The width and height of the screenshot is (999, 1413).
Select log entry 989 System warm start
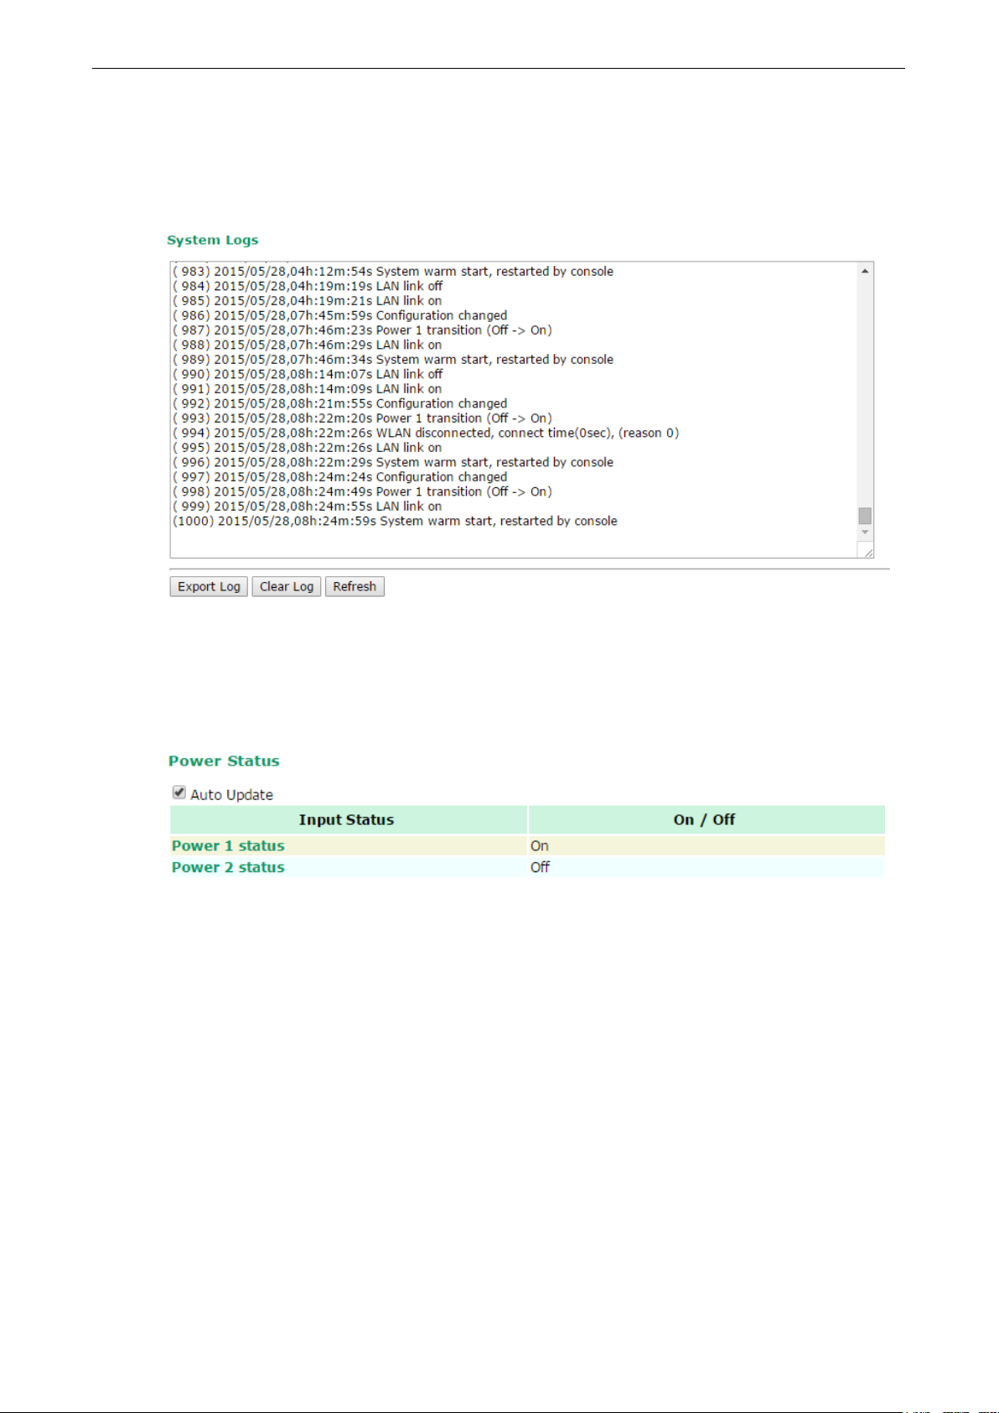[x=393, y=360]
